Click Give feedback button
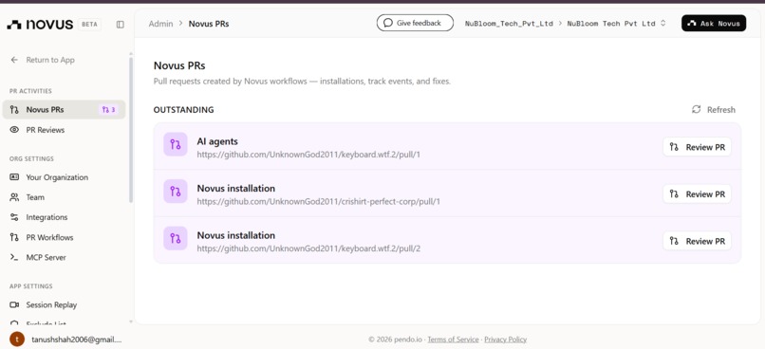The image size is (765, 349). point(415,23)
